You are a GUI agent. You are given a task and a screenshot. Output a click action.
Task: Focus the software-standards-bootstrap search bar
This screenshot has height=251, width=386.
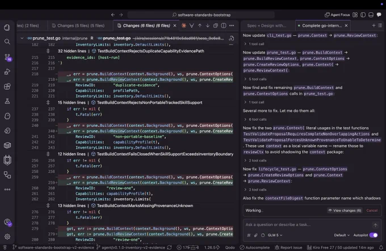coord(201,15)
